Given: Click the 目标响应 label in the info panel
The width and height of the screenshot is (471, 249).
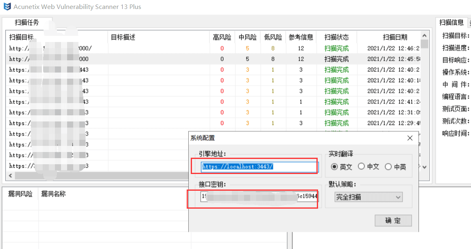Looking at the screenshot, I should [456, 60].
